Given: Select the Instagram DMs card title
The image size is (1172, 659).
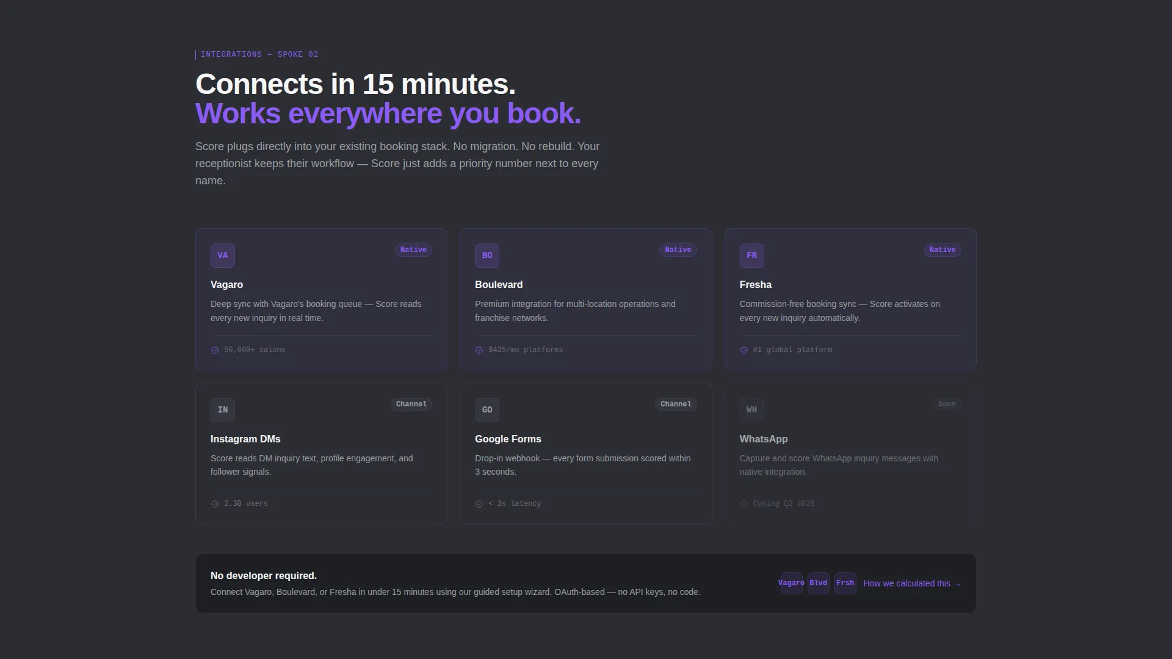Looking at the screenshot, I should [x=245, y=439].
